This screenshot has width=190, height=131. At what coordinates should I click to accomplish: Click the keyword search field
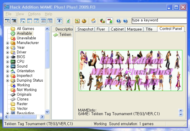tap(159, 21)
